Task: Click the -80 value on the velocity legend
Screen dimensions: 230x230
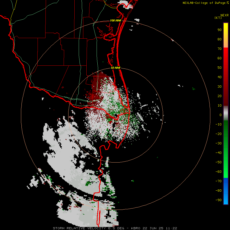Action: pyautogui.click(x=218, y=191)
